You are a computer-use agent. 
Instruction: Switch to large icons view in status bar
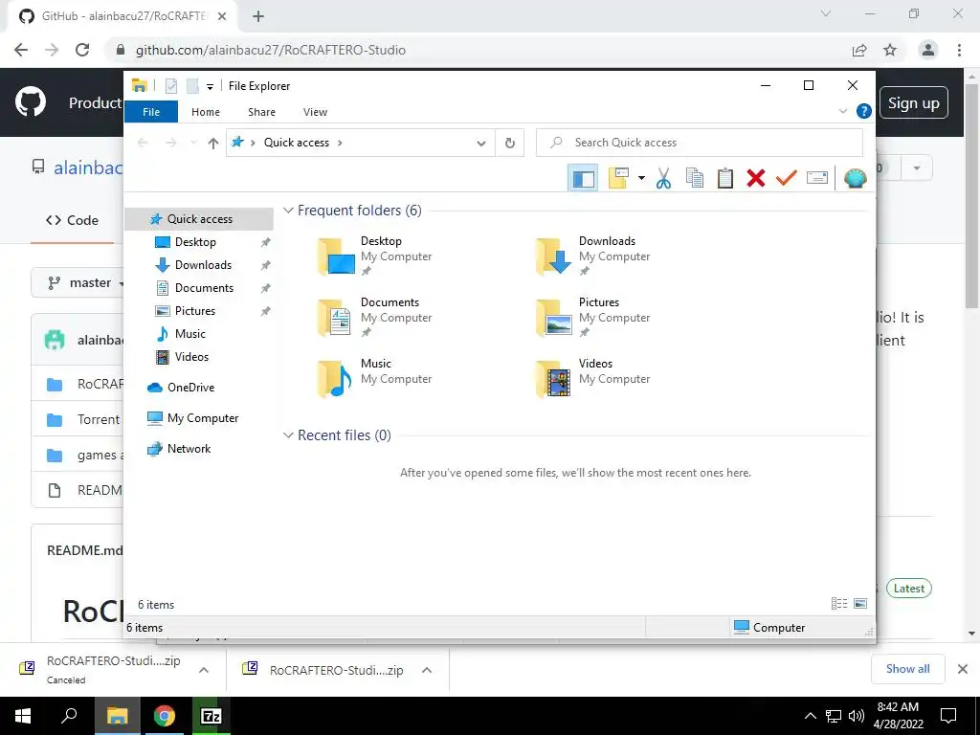click(x=860, y=604)
